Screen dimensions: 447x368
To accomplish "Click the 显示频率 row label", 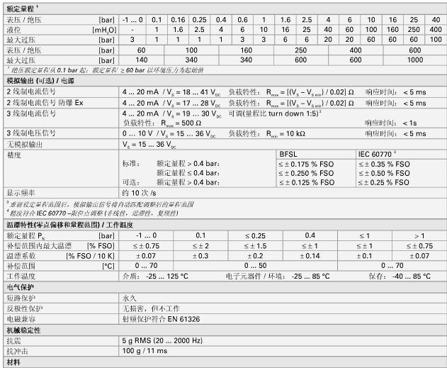I will click(x=21, y=192).
